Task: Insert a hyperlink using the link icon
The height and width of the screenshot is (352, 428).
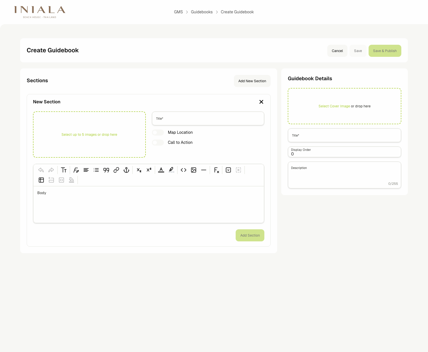Action: tap(116, 170)
